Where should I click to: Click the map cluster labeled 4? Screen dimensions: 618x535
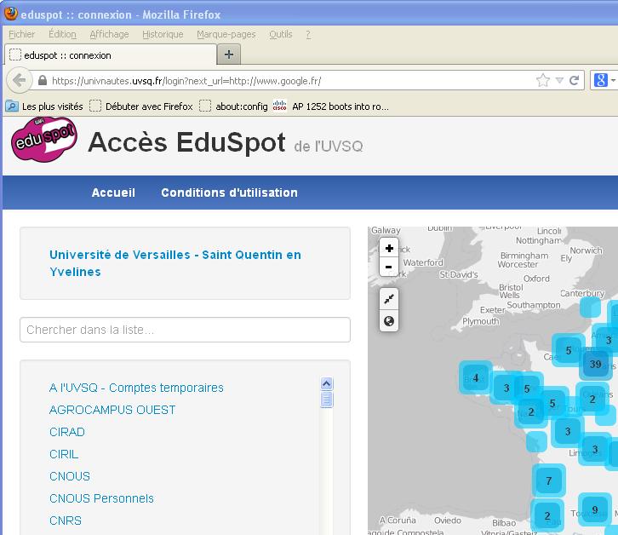tap(476, 377)
